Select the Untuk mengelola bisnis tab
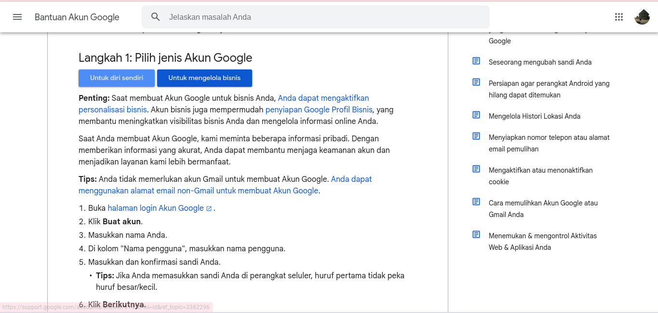Image resolution: width=658 pixels, height=313 pixels. tap(204, 78)
